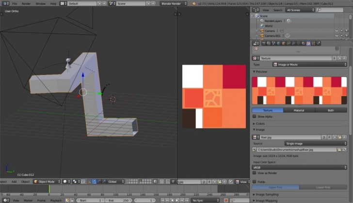Open the File menu
The height and width of the screenshot is (203, 353).
(x=15, y=3)
